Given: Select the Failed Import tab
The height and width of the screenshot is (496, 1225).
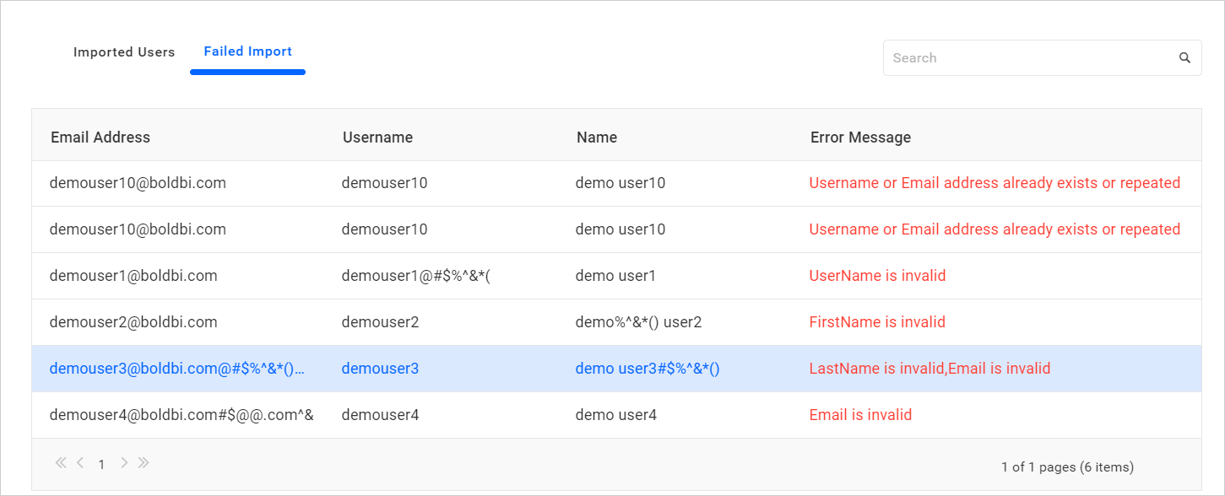Looking at the screenshot, I should pyautogui.click(x=247, y=52).
